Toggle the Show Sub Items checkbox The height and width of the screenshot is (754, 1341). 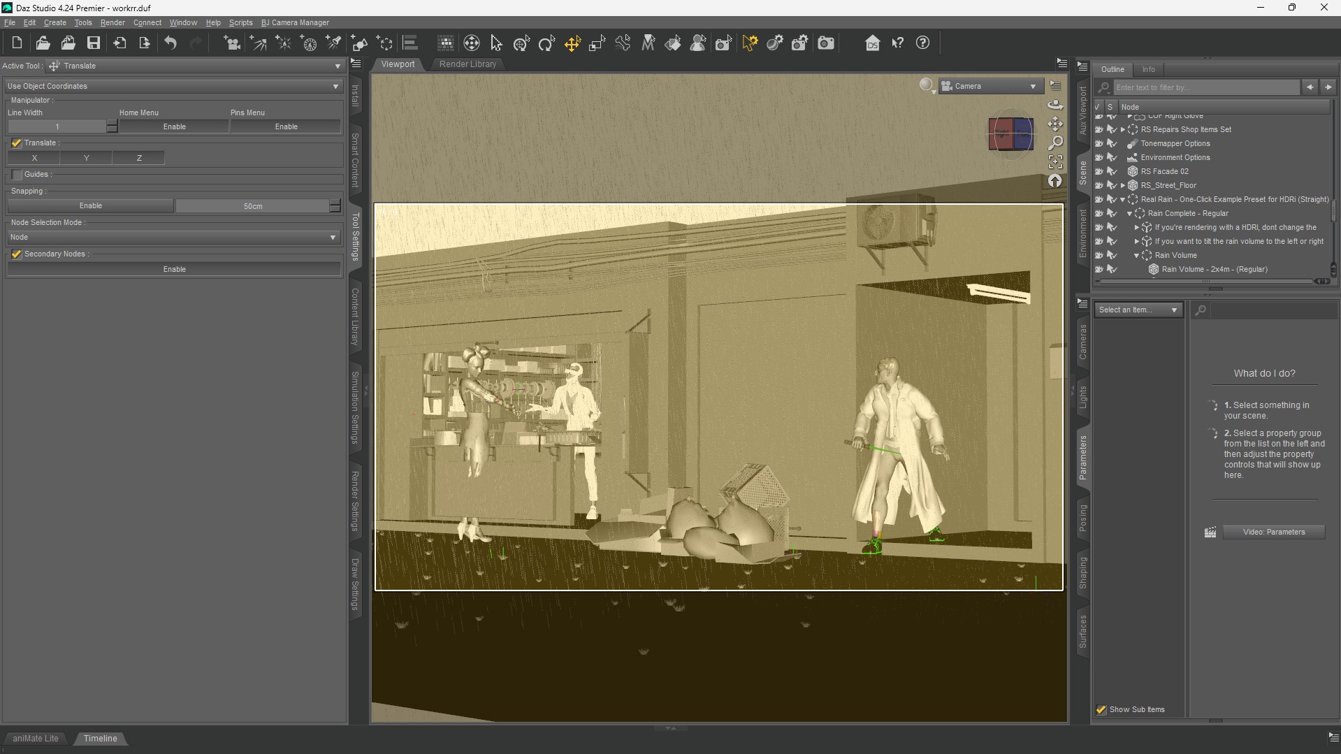point(1101,710)
